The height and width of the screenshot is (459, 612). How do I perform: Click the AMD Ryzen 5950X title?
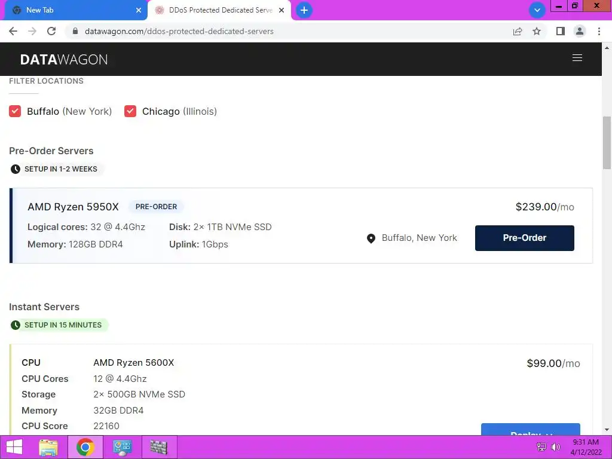(73, 207)
